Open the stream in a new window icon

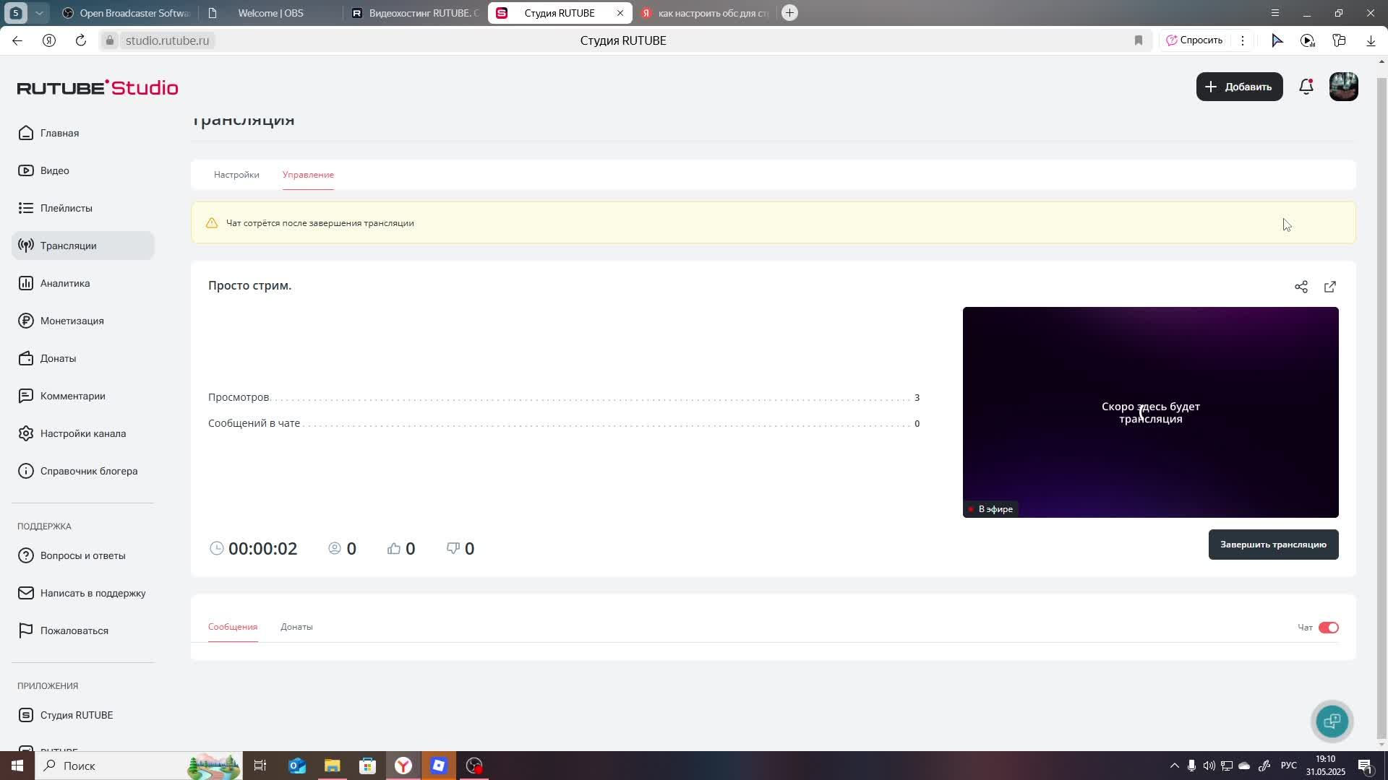pyautogui.click(x=1329, y=287)
